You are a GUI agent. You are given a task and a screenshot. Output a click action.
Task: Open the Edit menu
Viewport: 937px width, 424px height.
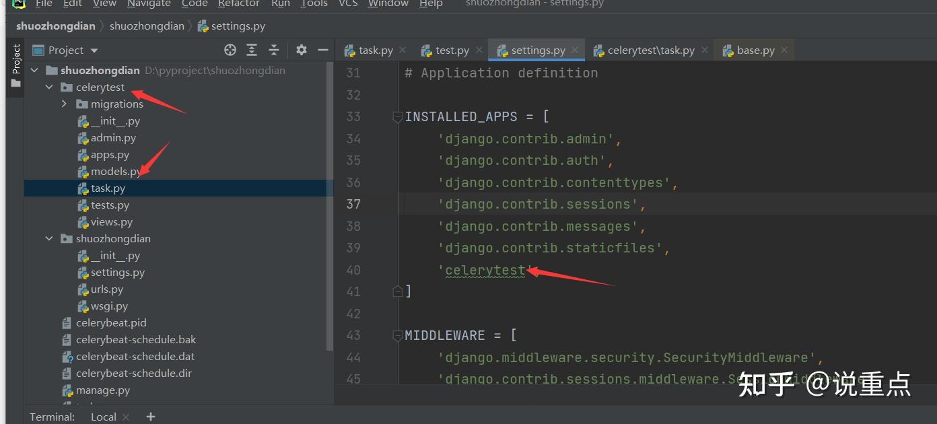tap(73, 3)
